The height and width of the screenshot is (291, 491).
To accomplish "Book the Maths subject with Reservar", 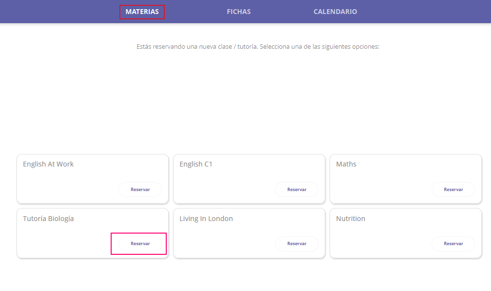I will (453, 189).
